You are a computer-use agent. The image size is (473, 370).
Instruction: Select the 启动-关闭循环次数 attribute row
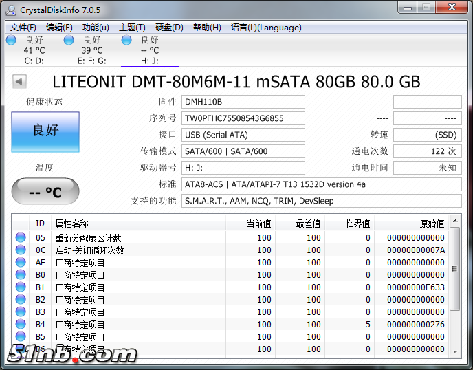click(231, 250)
